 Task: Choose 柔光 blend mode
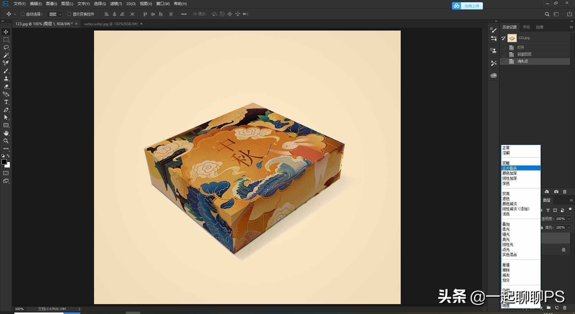[x=521, y=229]
